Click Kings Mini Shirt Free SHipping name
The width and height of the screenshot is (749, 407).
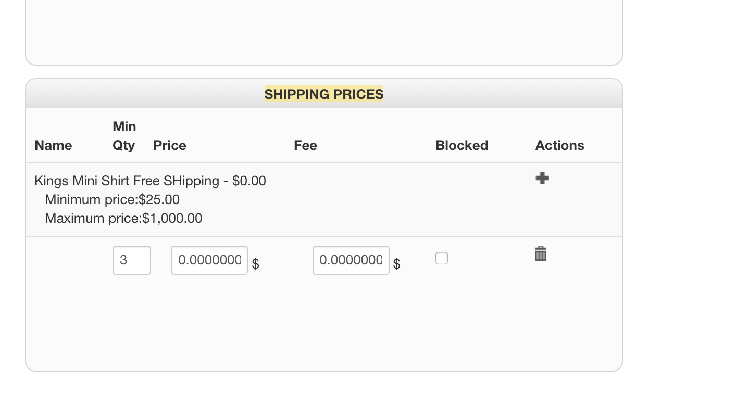150,181
